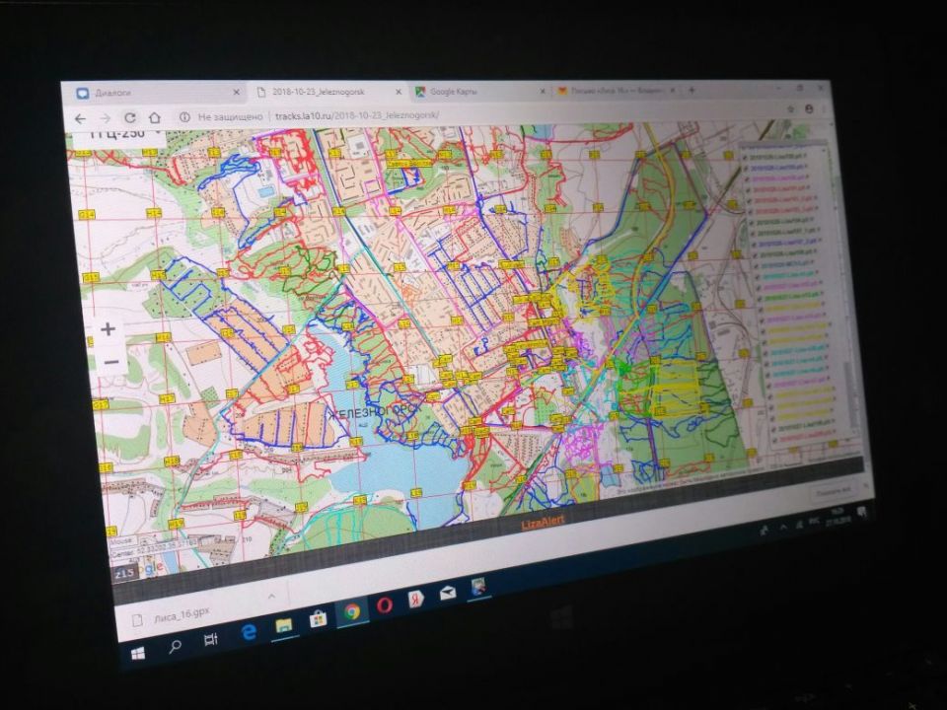Image resolution: width=947 pixels, height=710 pixels.
Task: Click the LizaAlert link below the map
Action: tap(543, 520)
